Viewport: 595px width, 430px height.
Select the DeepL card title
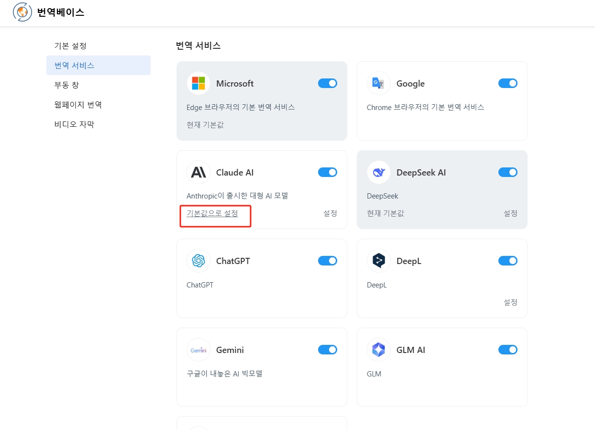[409, 261]
